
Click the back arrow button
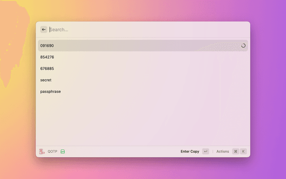[x=44, y=30]
